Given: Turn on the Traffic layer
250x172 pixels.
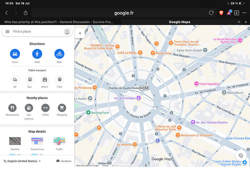Looking at the screenshot, I should tap(59, 141).
